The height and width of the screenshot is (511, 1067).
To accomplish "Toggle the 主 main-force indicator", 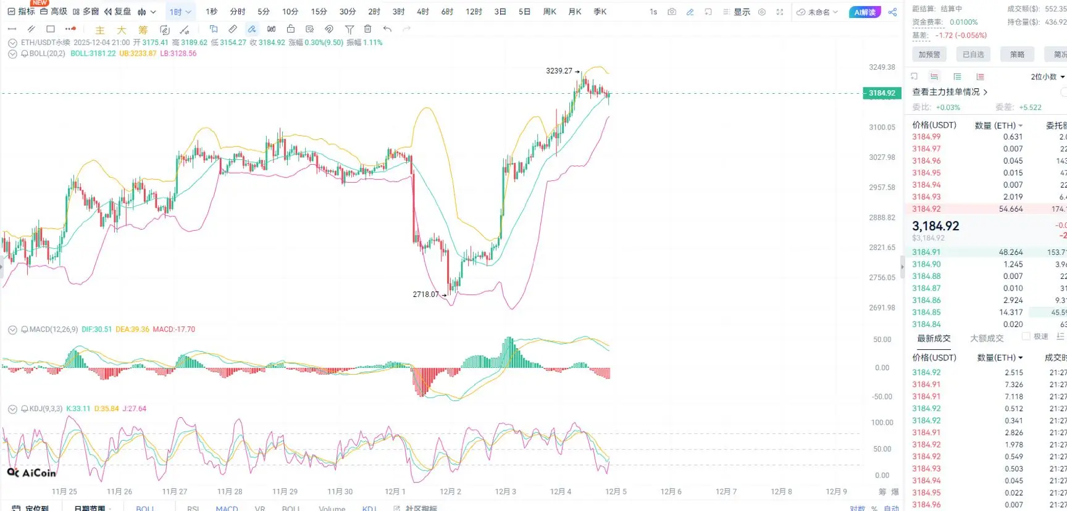I will (x=100, y=30).
